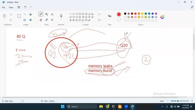Pick the Right arrow shape
The image size is (195, 110).
(x=80, y=17)
